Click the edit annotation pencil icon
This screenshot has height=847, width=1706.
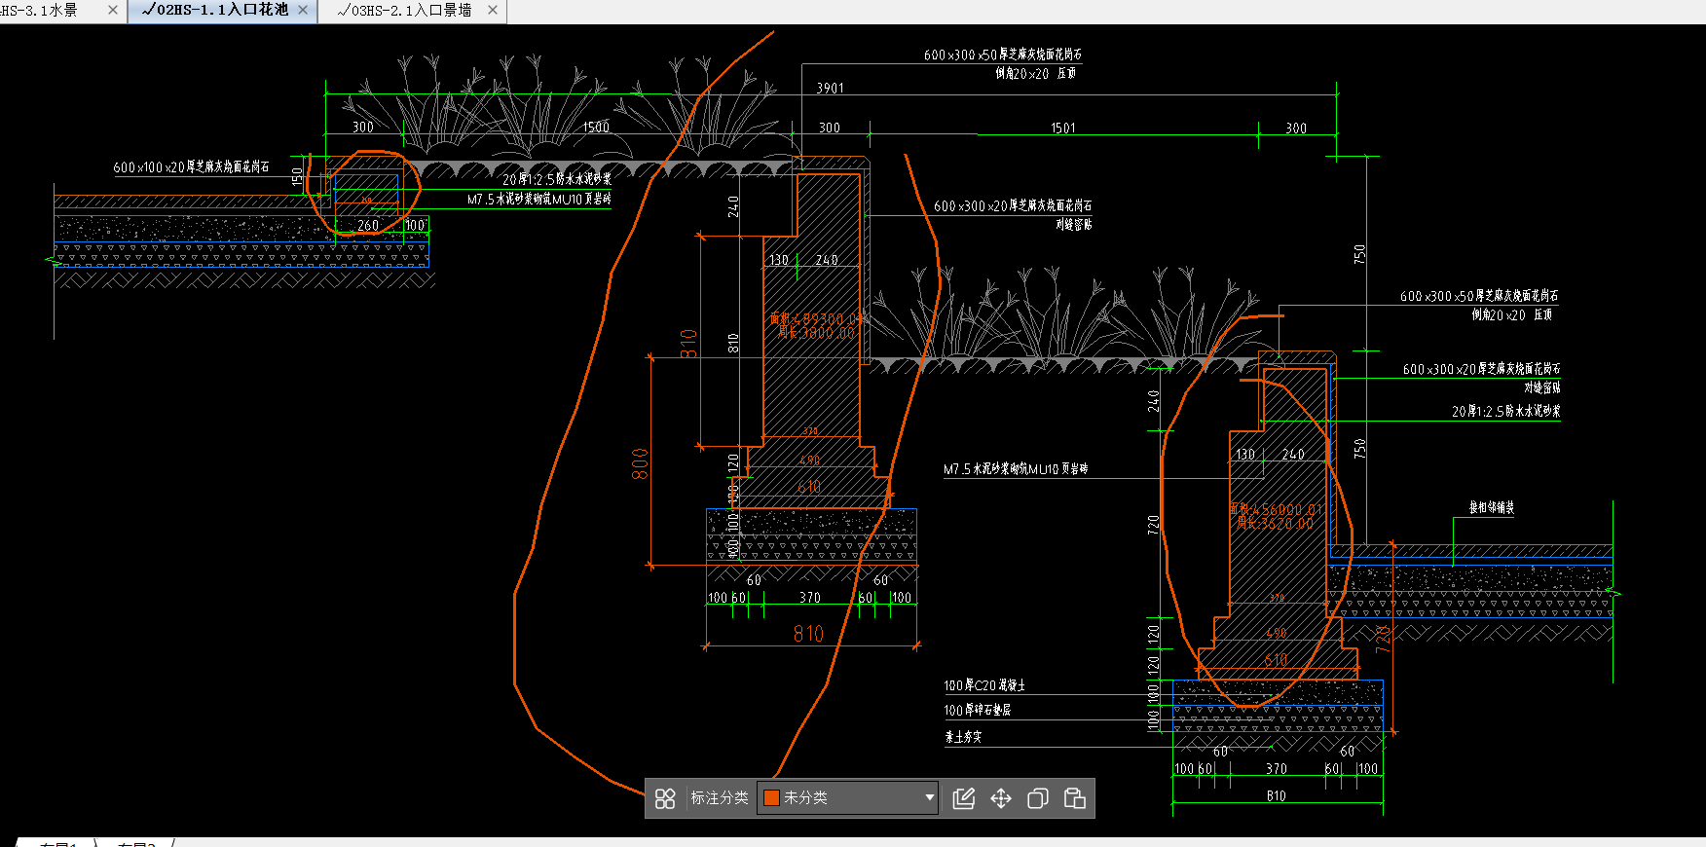tap(963, 798)
